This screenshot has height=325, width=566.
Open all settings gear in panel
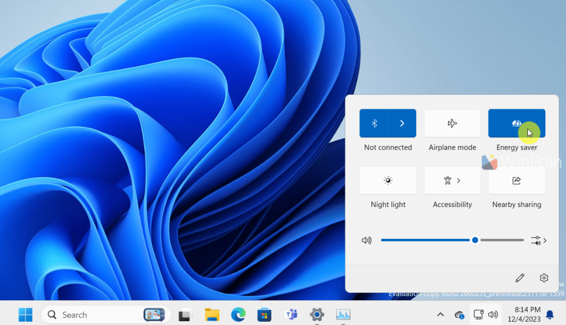(x=544, y=278)
